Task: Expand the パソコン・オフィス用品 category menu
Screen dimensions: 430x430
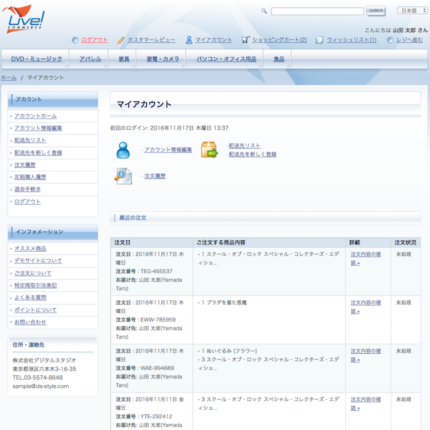Action: (226, 59)
